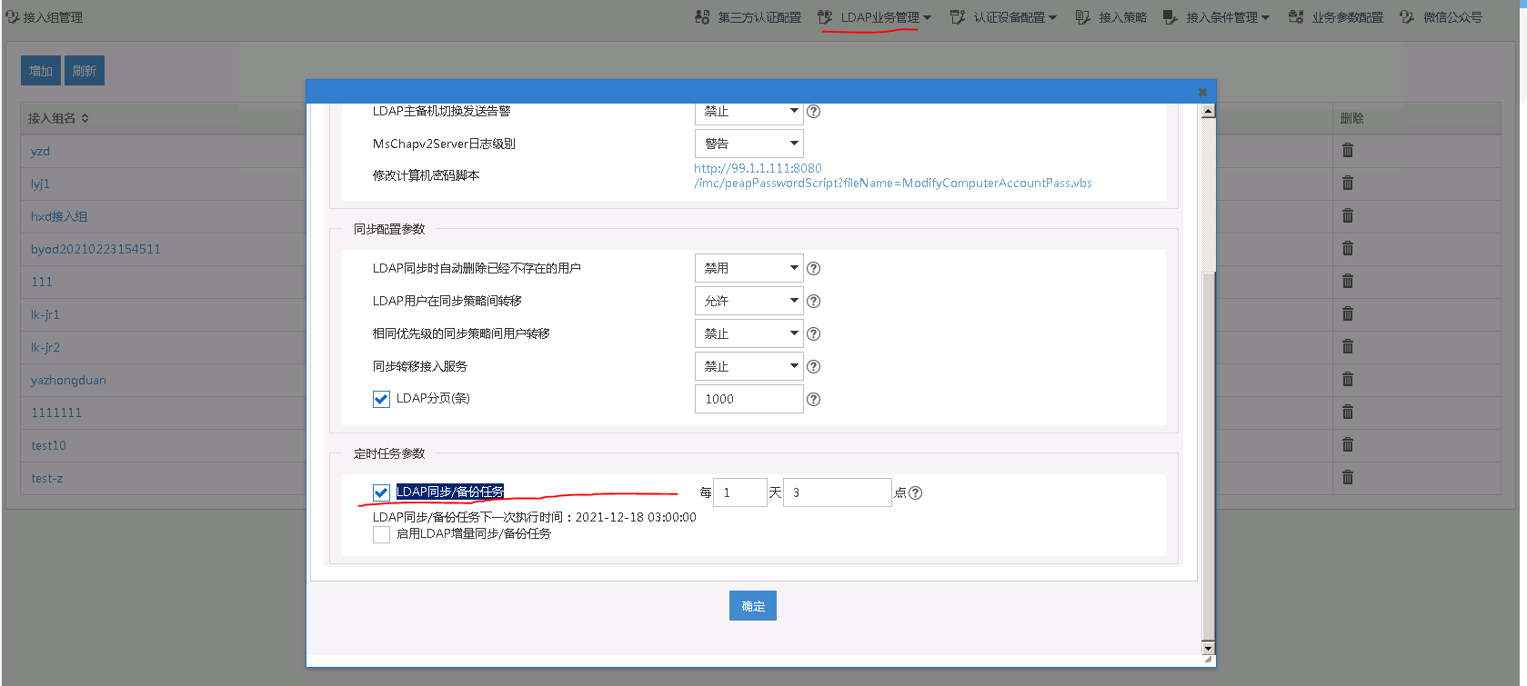Click the LDAP分页 value field showing 1000
The image size is (1527, 686).
749,399
